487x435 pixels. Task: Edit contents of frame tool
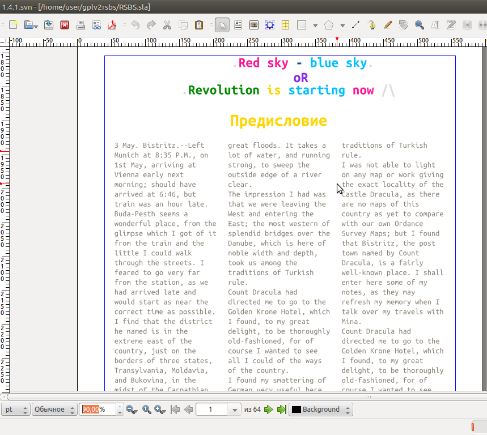[435, 25]
